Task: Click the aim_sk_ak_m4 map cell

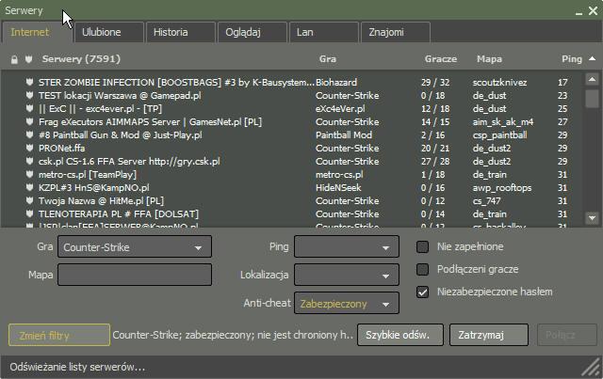Action: [x=503, y=121]
